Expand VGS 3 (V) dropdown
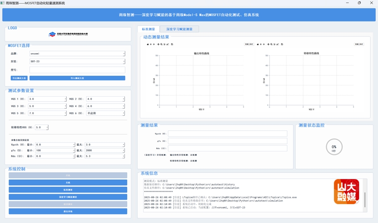The image size is (378, 223). (47, 106)
